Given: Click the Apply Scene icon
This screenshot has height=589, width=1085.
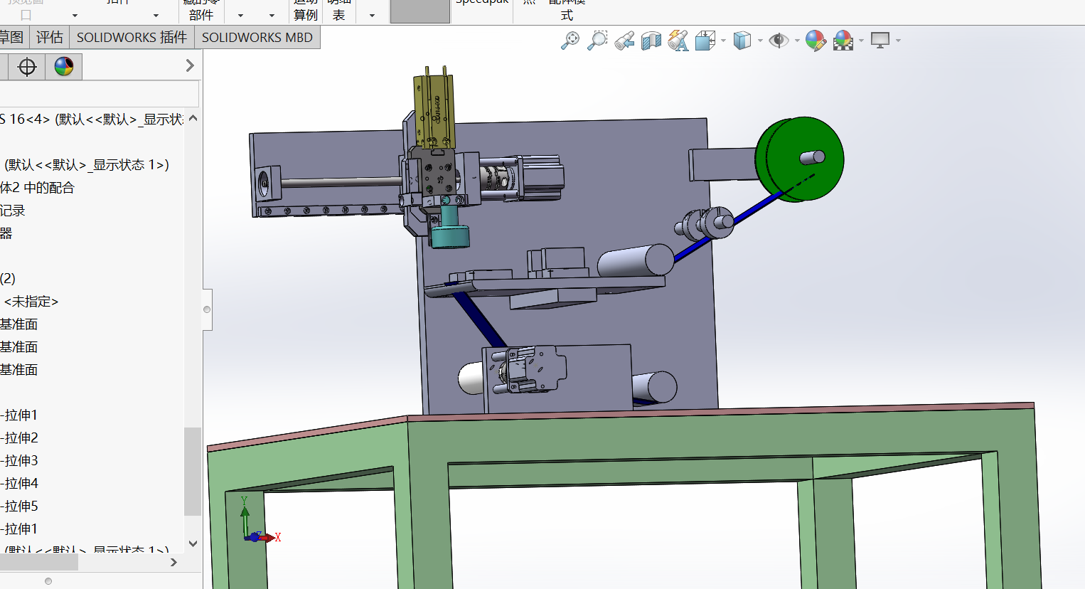Looking at the screenshot, I should [x=843, y=41].
